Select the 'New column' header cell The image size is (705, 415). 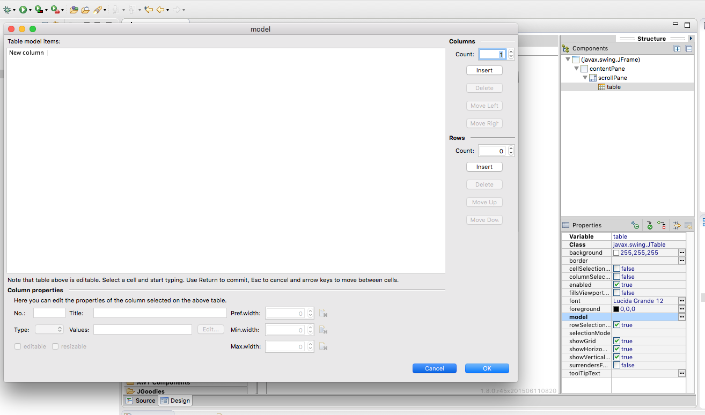[x=26, y=53]
